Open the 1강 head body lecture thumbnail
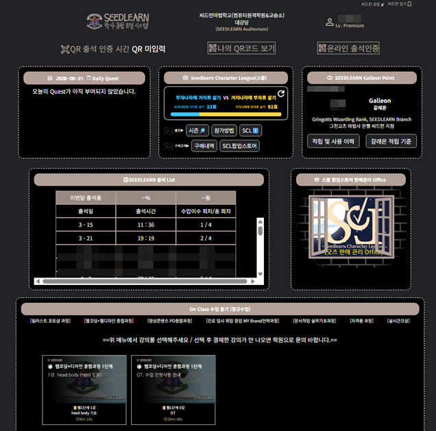Viewport: 436px width, 431px height. 84,390
